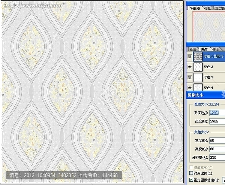225x185 pixels.
Task: Toggle visibility of 专色 3 channel
Action: pos(190,78)
